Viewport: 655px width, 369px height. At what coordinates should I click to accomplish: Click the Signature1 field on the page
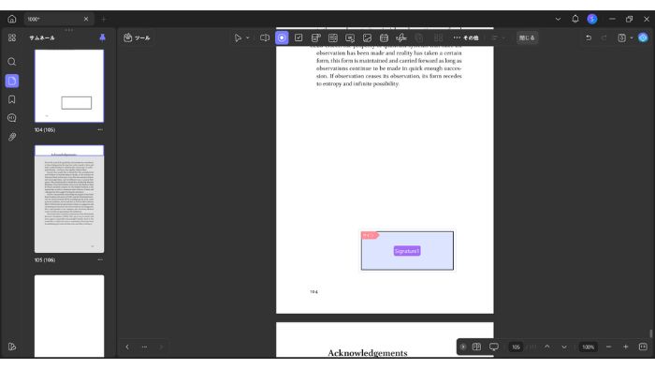point(407,251)
